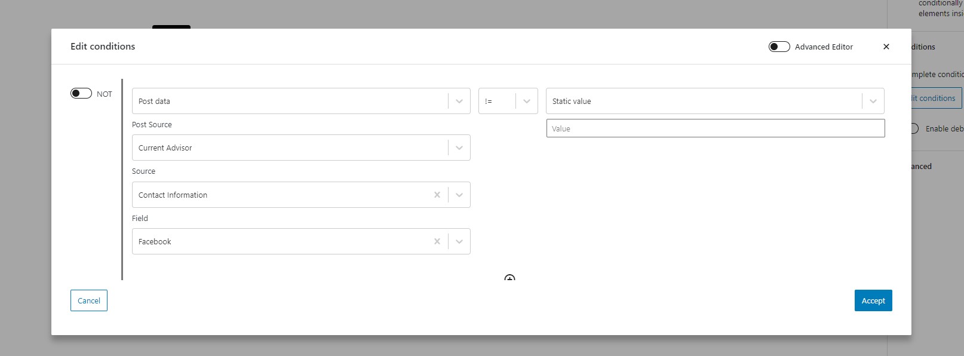This screenshot has height=356, width=964.
Task: Add a new condition with plus icon
Action: (x=509, y=278)
